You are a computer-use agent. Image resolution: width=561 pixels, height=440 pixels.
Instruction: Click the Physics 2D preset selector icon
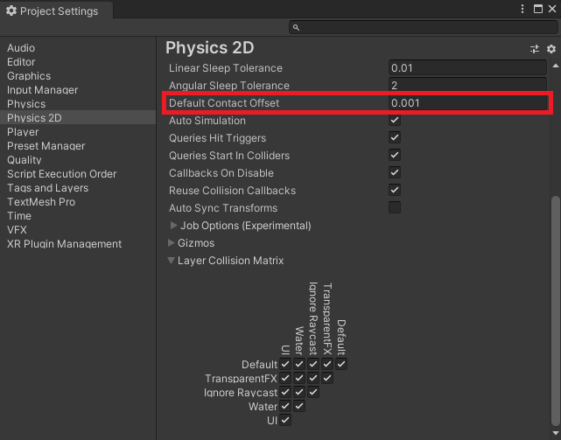click(x=535, y=49)
